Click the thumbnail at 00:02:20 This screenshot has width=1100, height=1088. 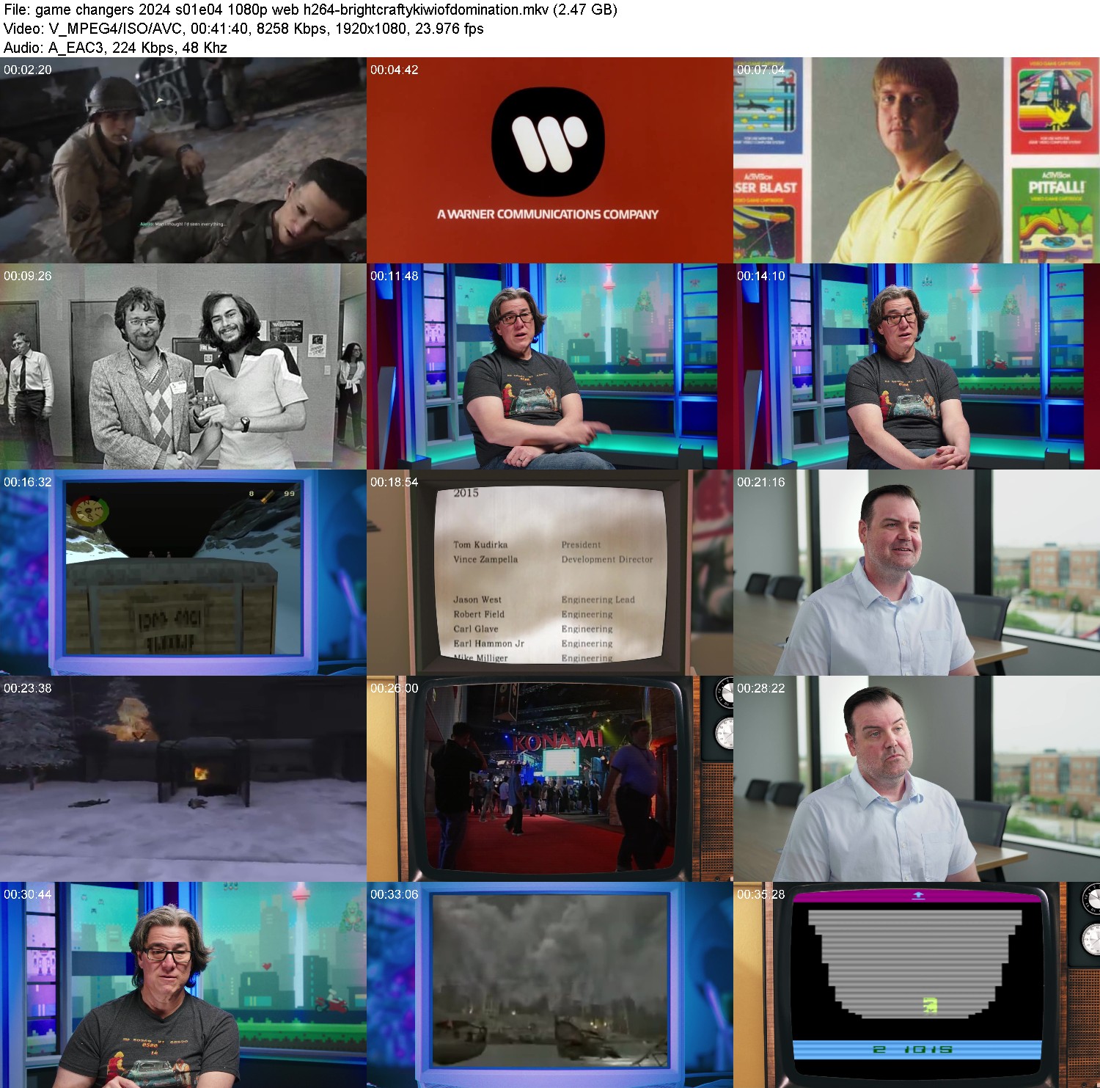(183, 161)
